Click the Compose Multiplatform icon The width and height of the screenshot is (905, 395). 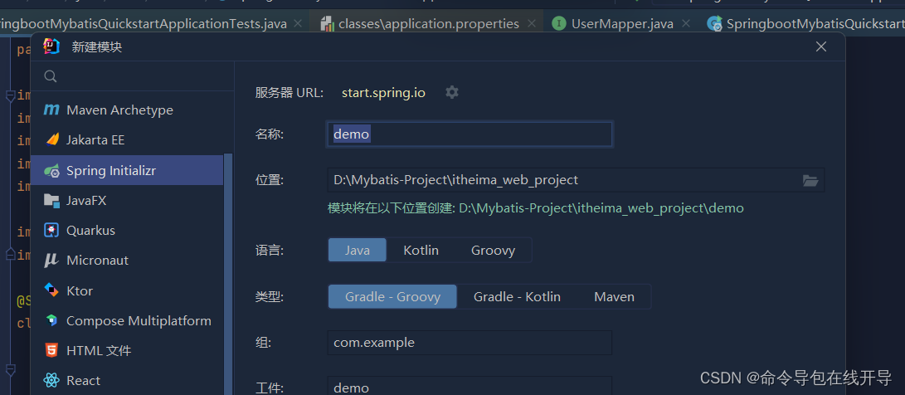tap(51, 320)
